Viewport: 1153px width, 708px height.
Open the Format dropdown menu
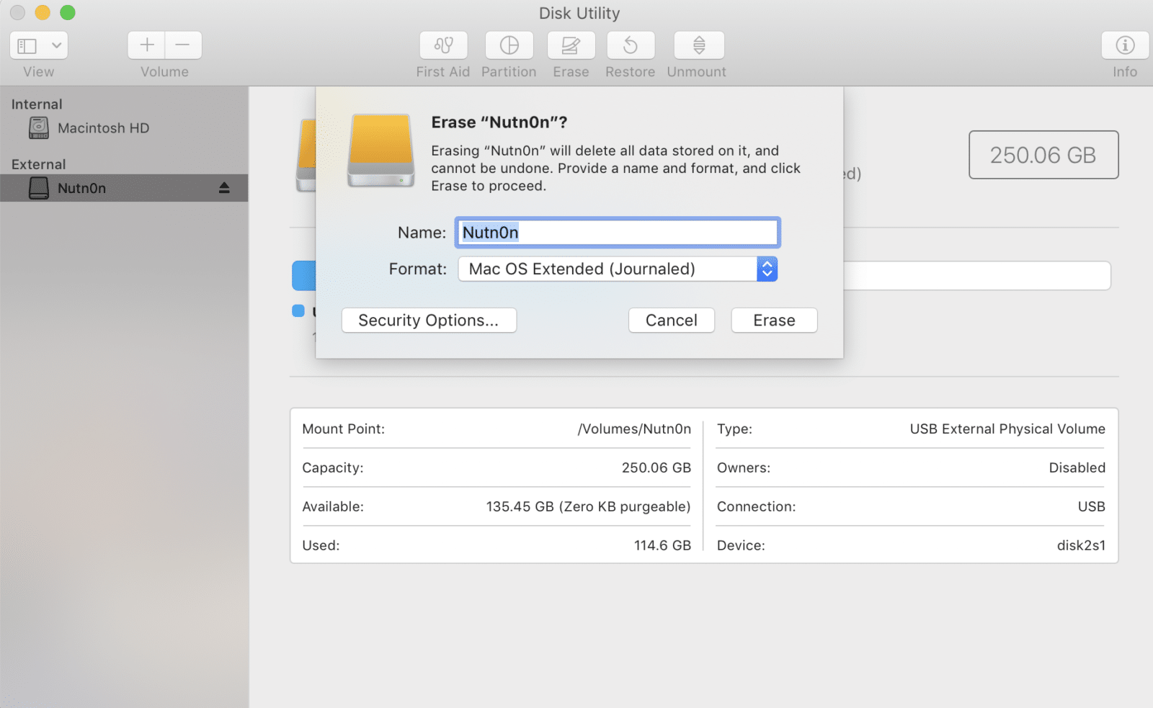pyautogui.click(x=607, y=269)
